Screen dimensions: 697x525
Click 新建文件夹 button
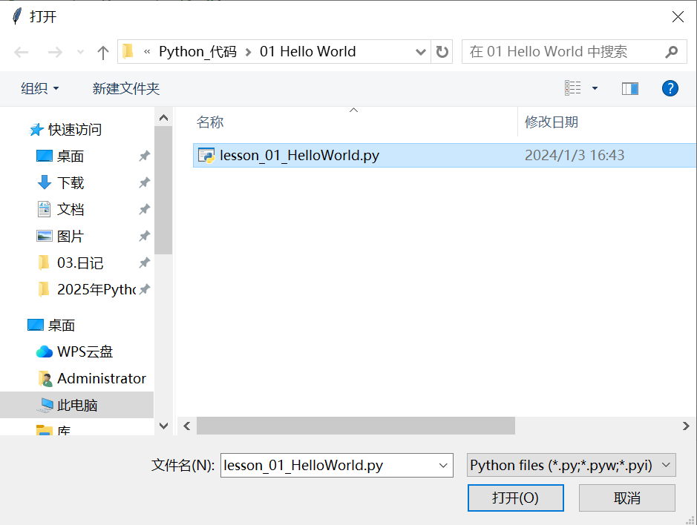(x=125, y=88)
